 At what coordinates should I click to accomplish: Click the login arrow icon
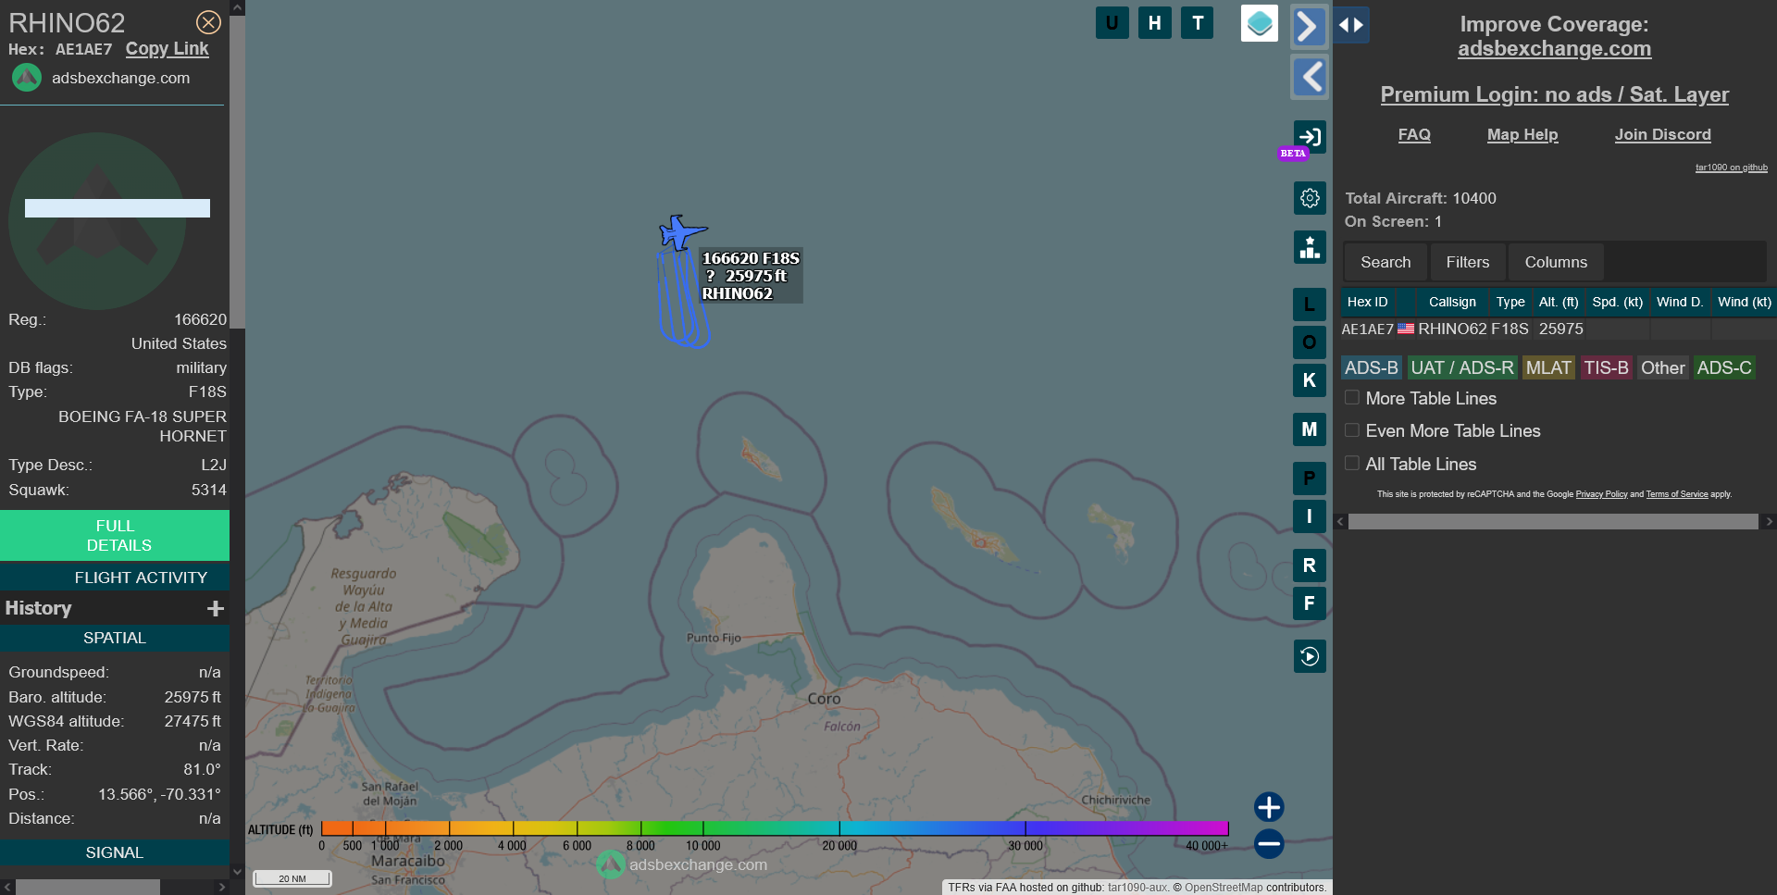point(1309,137)
